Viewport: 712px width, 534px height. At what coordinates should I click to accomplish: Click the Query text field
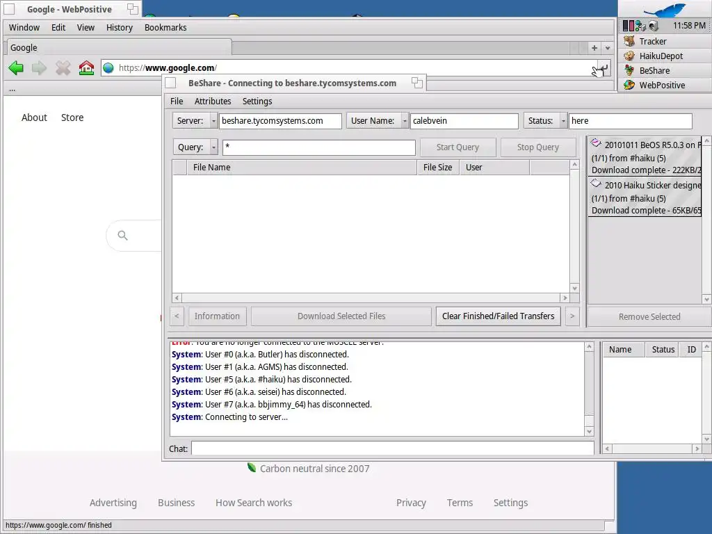pyautogui.click(x=318, y=147)
